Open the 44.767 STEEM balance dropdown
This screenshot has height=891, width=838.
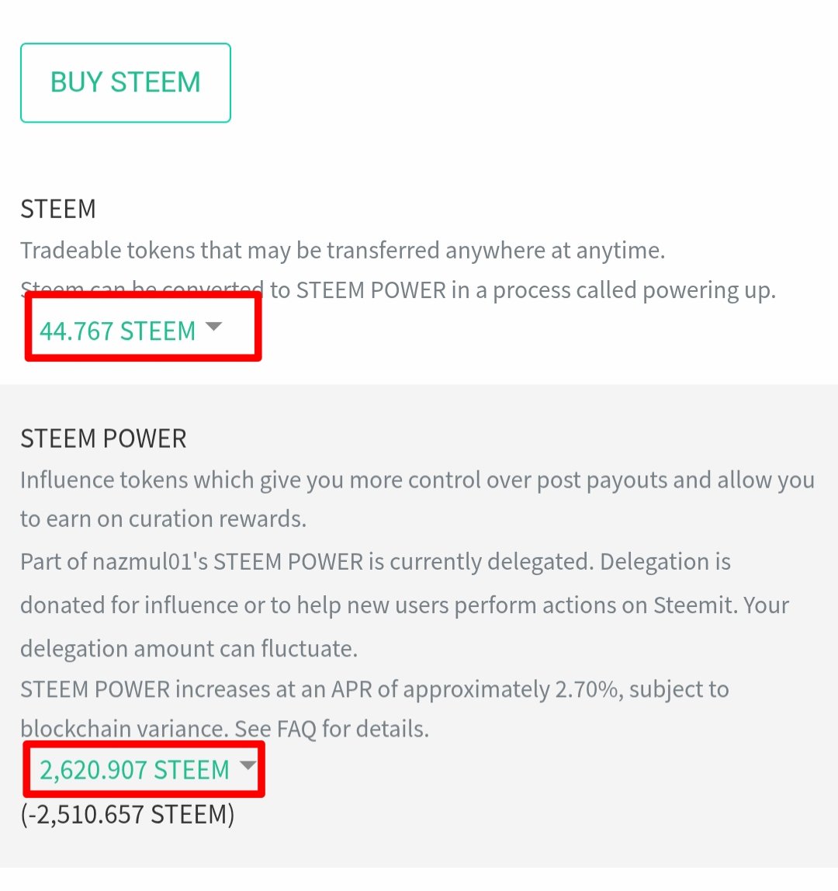(130, 331)
